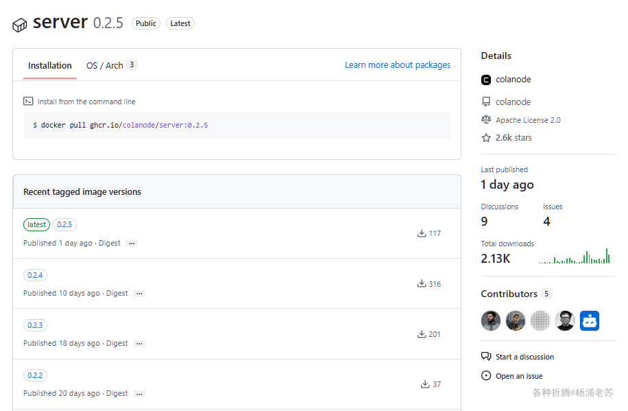Click Open an issue
Viewport: 628px width, 411px height.
pyautogui.click(x=519, y=376)
